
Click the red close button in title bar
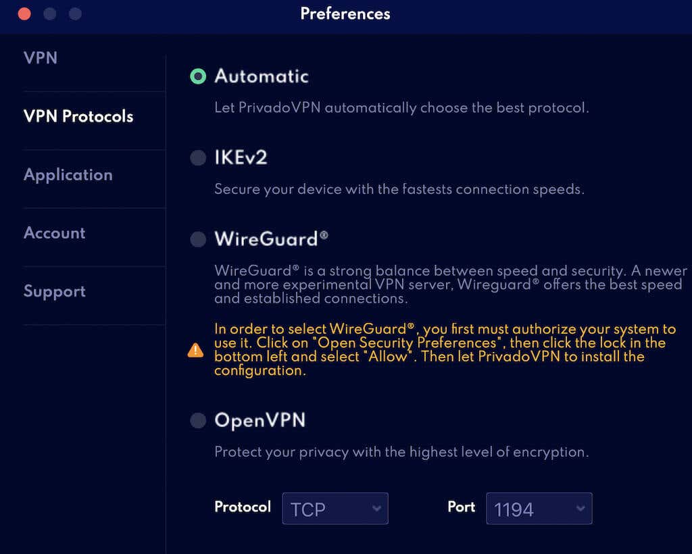[x=24, y=14]
